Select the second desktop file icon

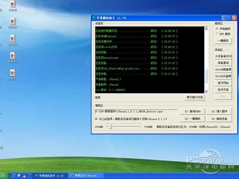pyautogui.click(x=13, y=21)
